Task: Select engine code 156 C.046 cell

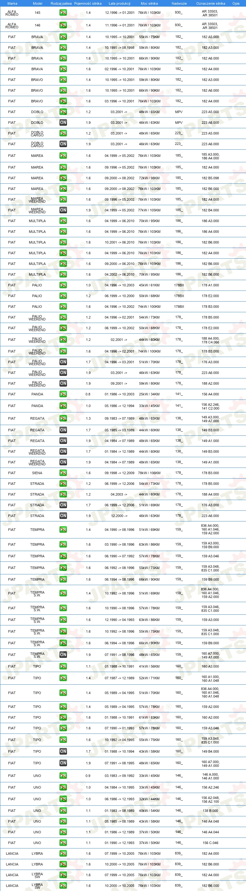Action: [x=210, y=842]
